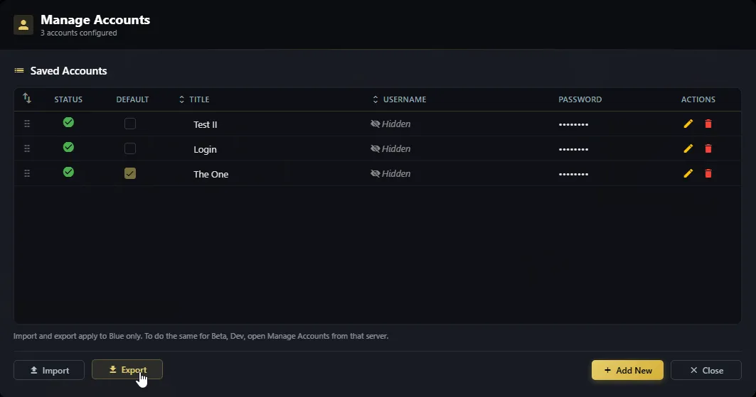
Task: Grab the drag handle for Login row
Action: (27, 148)
